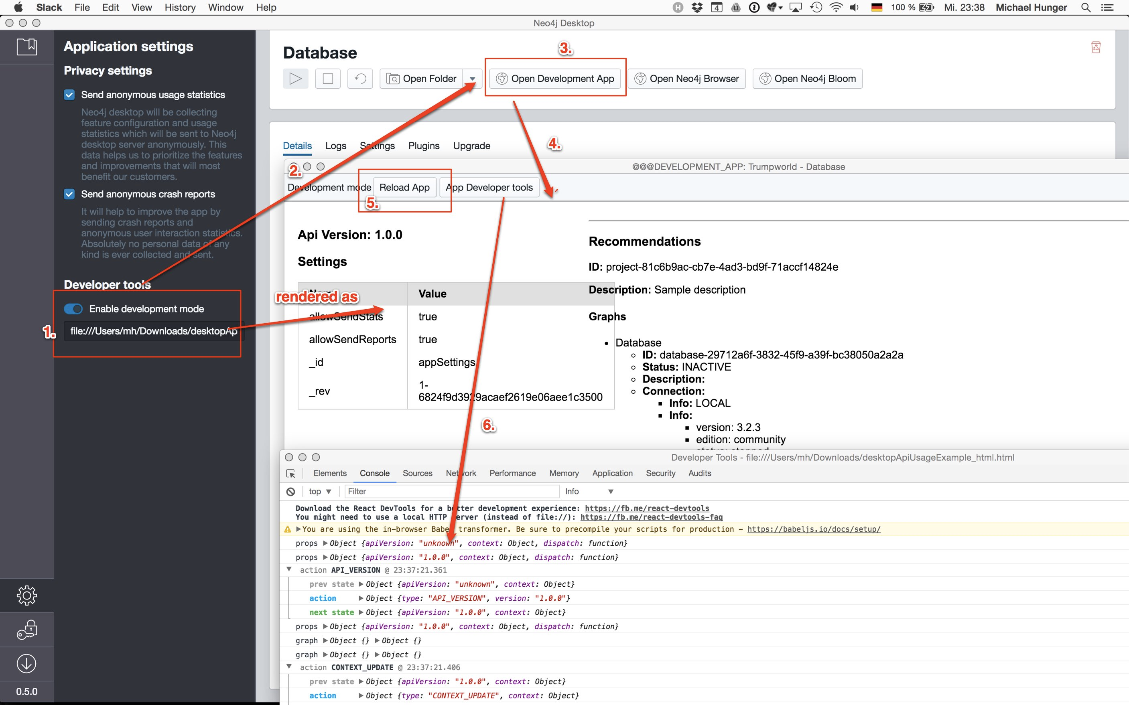1129x705 pixels.
Task: Open the Projects bookmark icon in sidebar
Action: tap(26, 47)
